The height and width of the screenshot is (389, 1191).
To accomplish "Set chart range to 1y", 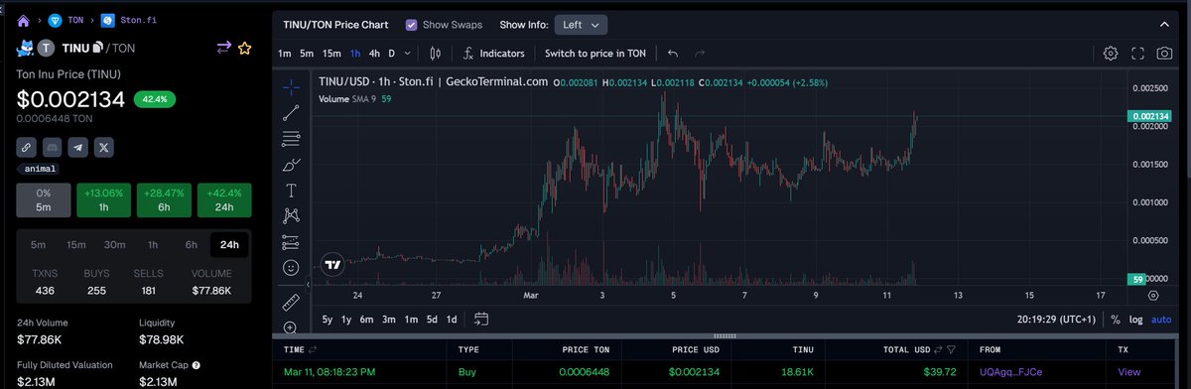I will pyautogui.click(x=346, y=319).
